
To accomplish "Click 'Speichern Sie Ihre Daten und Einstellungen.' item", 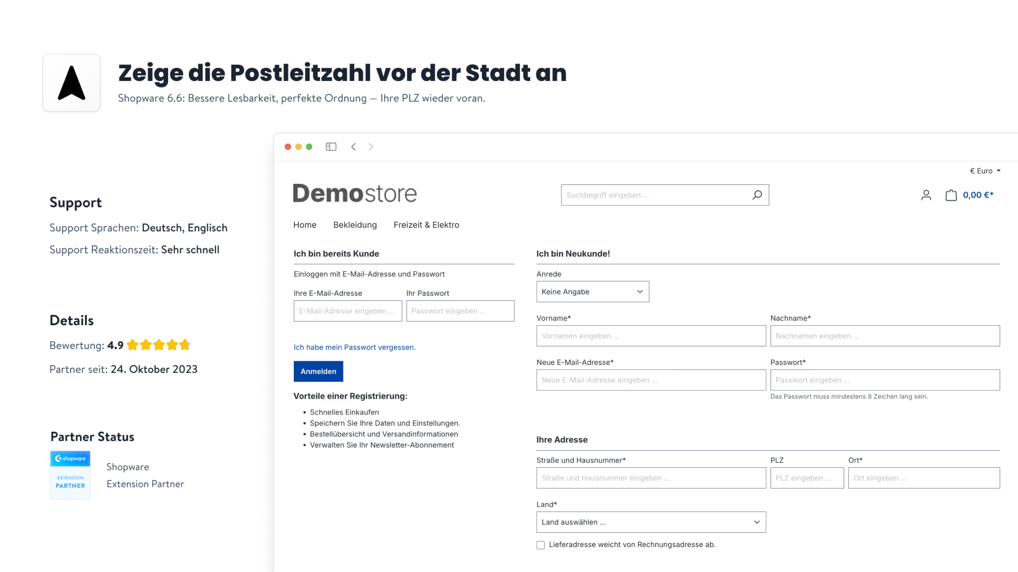I will 385,423.
